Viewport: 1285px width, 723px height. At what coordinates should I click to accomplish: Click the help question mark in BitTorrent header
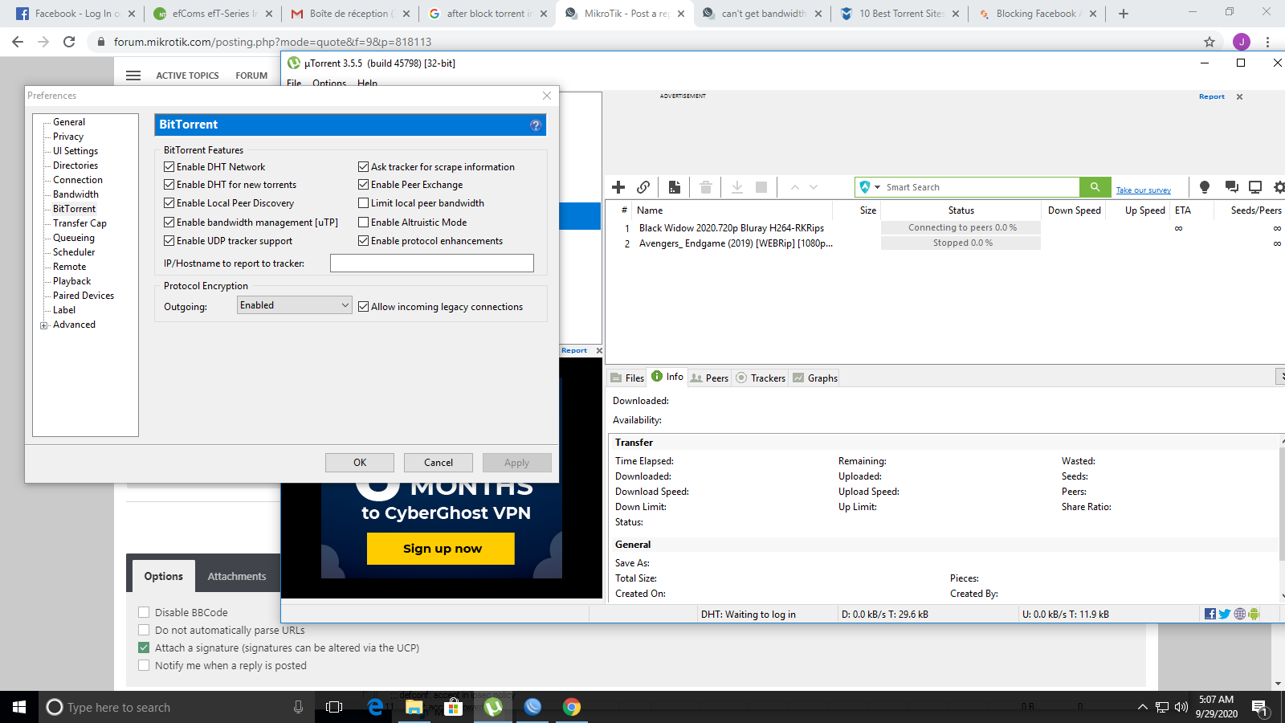[x=536, y=125]
